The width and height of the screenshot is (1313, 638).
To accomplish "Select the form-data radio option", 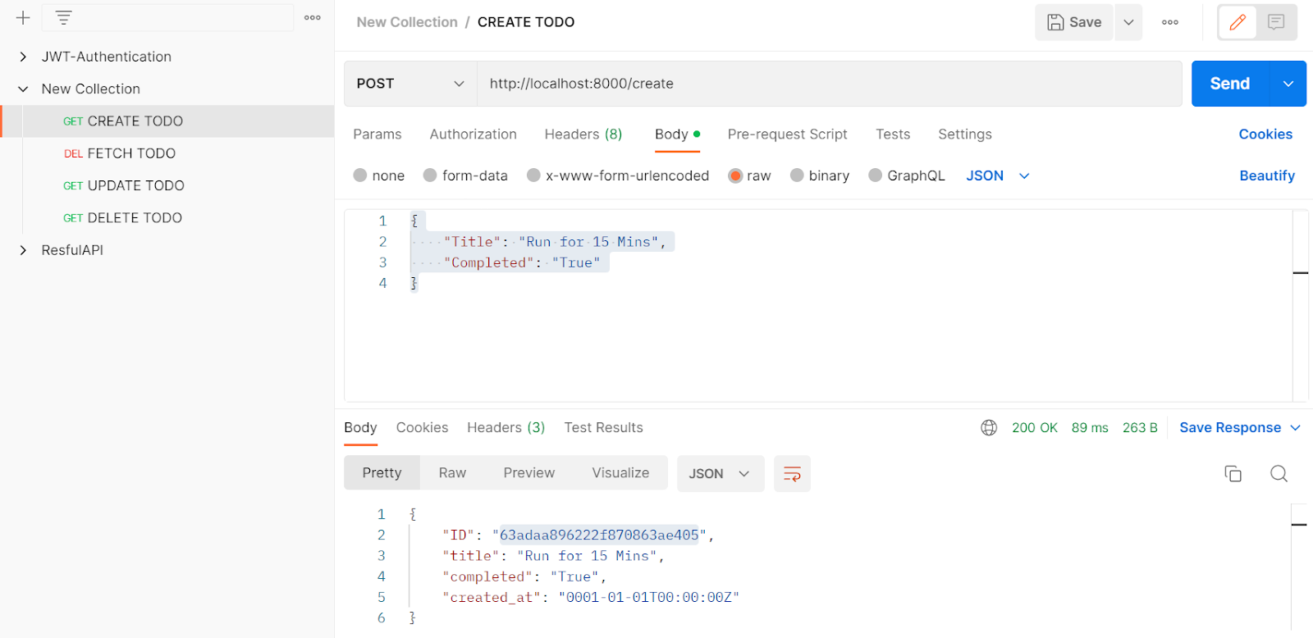I will point(430,175).
